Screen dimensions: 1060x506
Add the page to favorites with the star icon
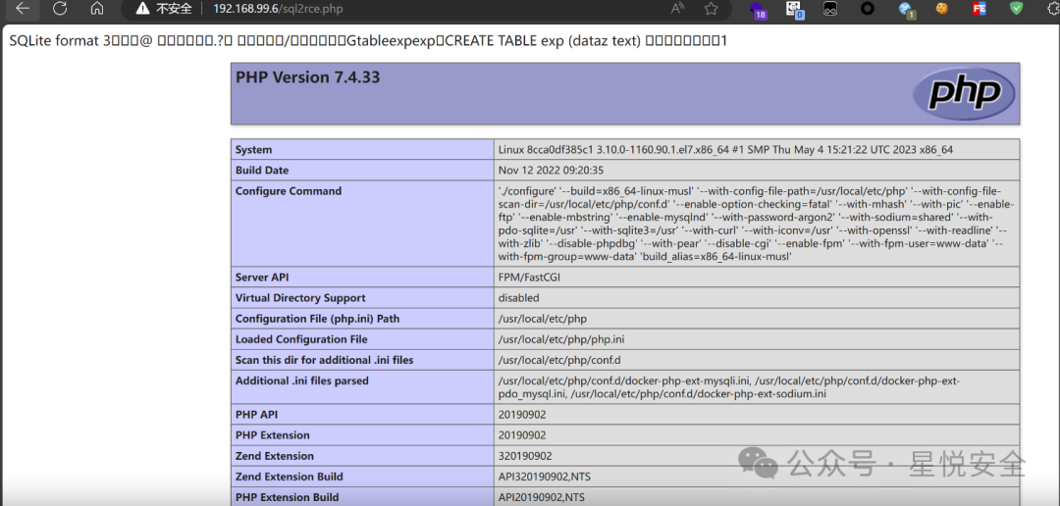(711, 9)
